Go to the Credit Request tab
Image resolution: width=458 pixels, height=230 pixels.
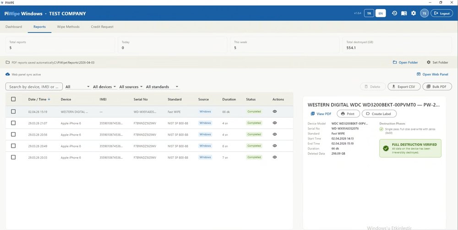coord(102,27)
